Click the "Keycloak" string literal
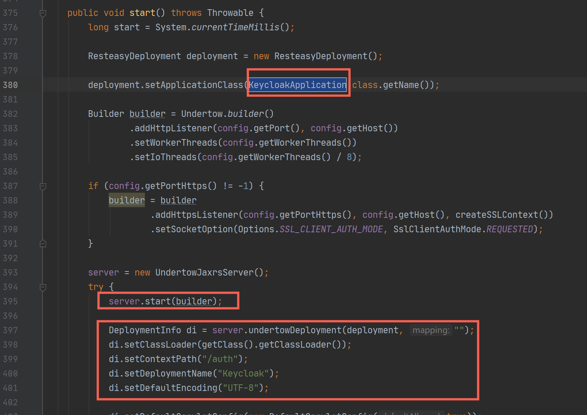 243,374
